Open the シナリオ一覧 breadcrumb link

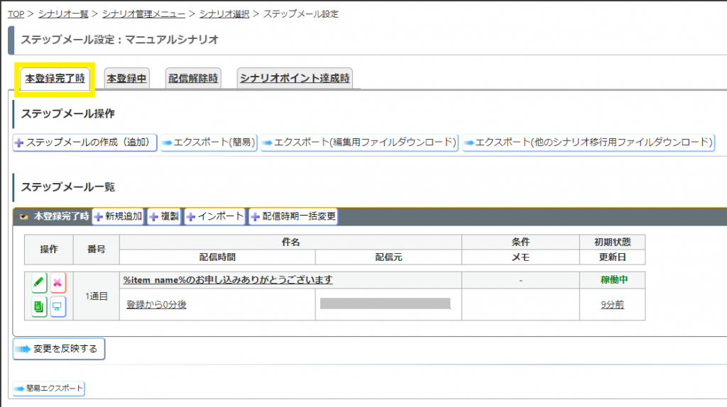pos(63,14)
